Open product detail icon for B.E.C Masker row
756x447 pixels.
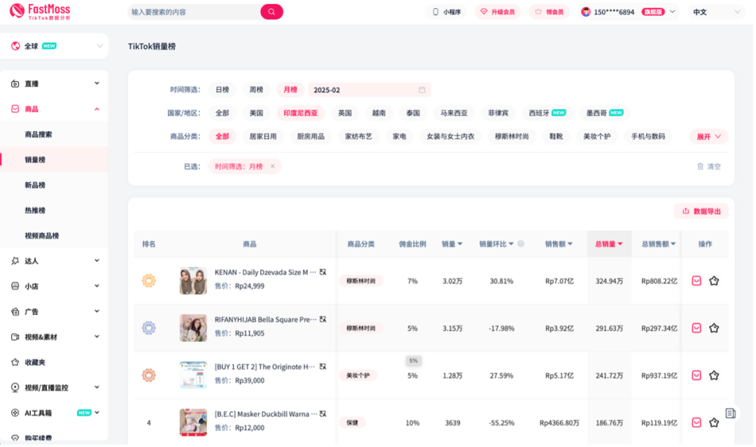tap(696, 423)
